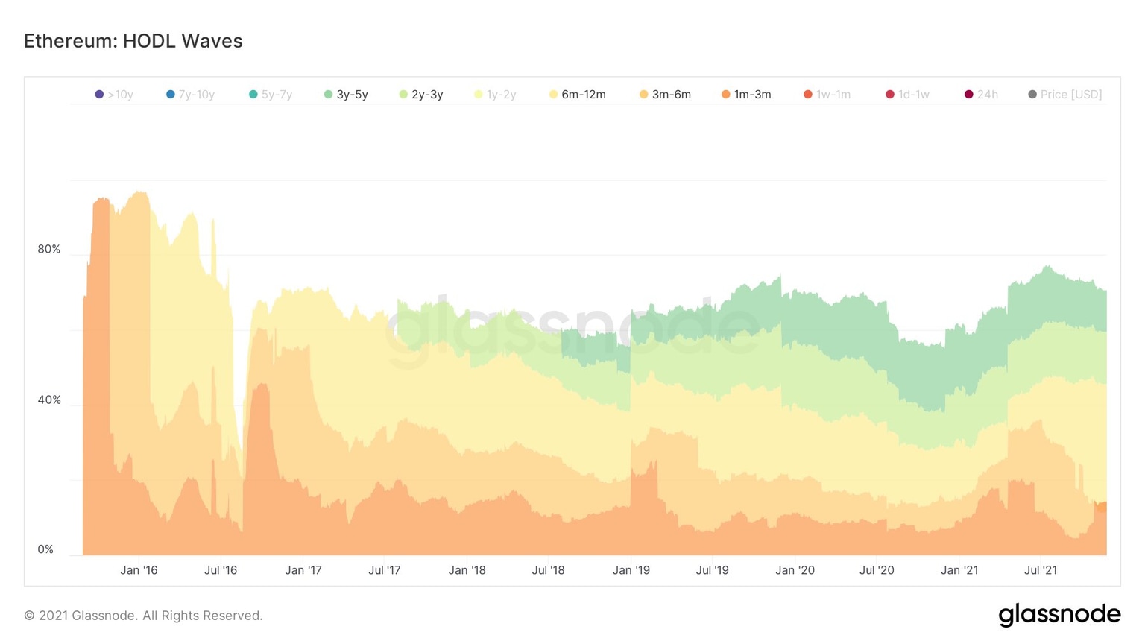Click the Jan '16 x-axis label
The height and width of the screenshot is (644, 1145).
coord(139,570)
